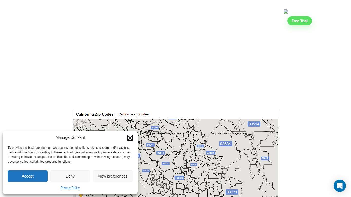Viewport: 351px width, 197px height.
Task: Deny the cookie consent
Action: tap(70, 176)
